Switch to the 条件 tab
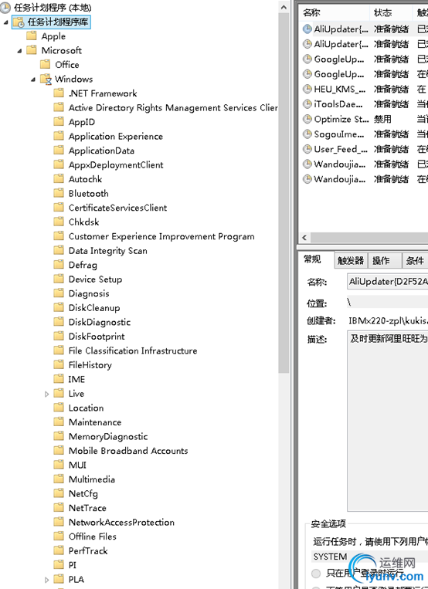This screenshot has width=428, height=589. coord(415,261)
